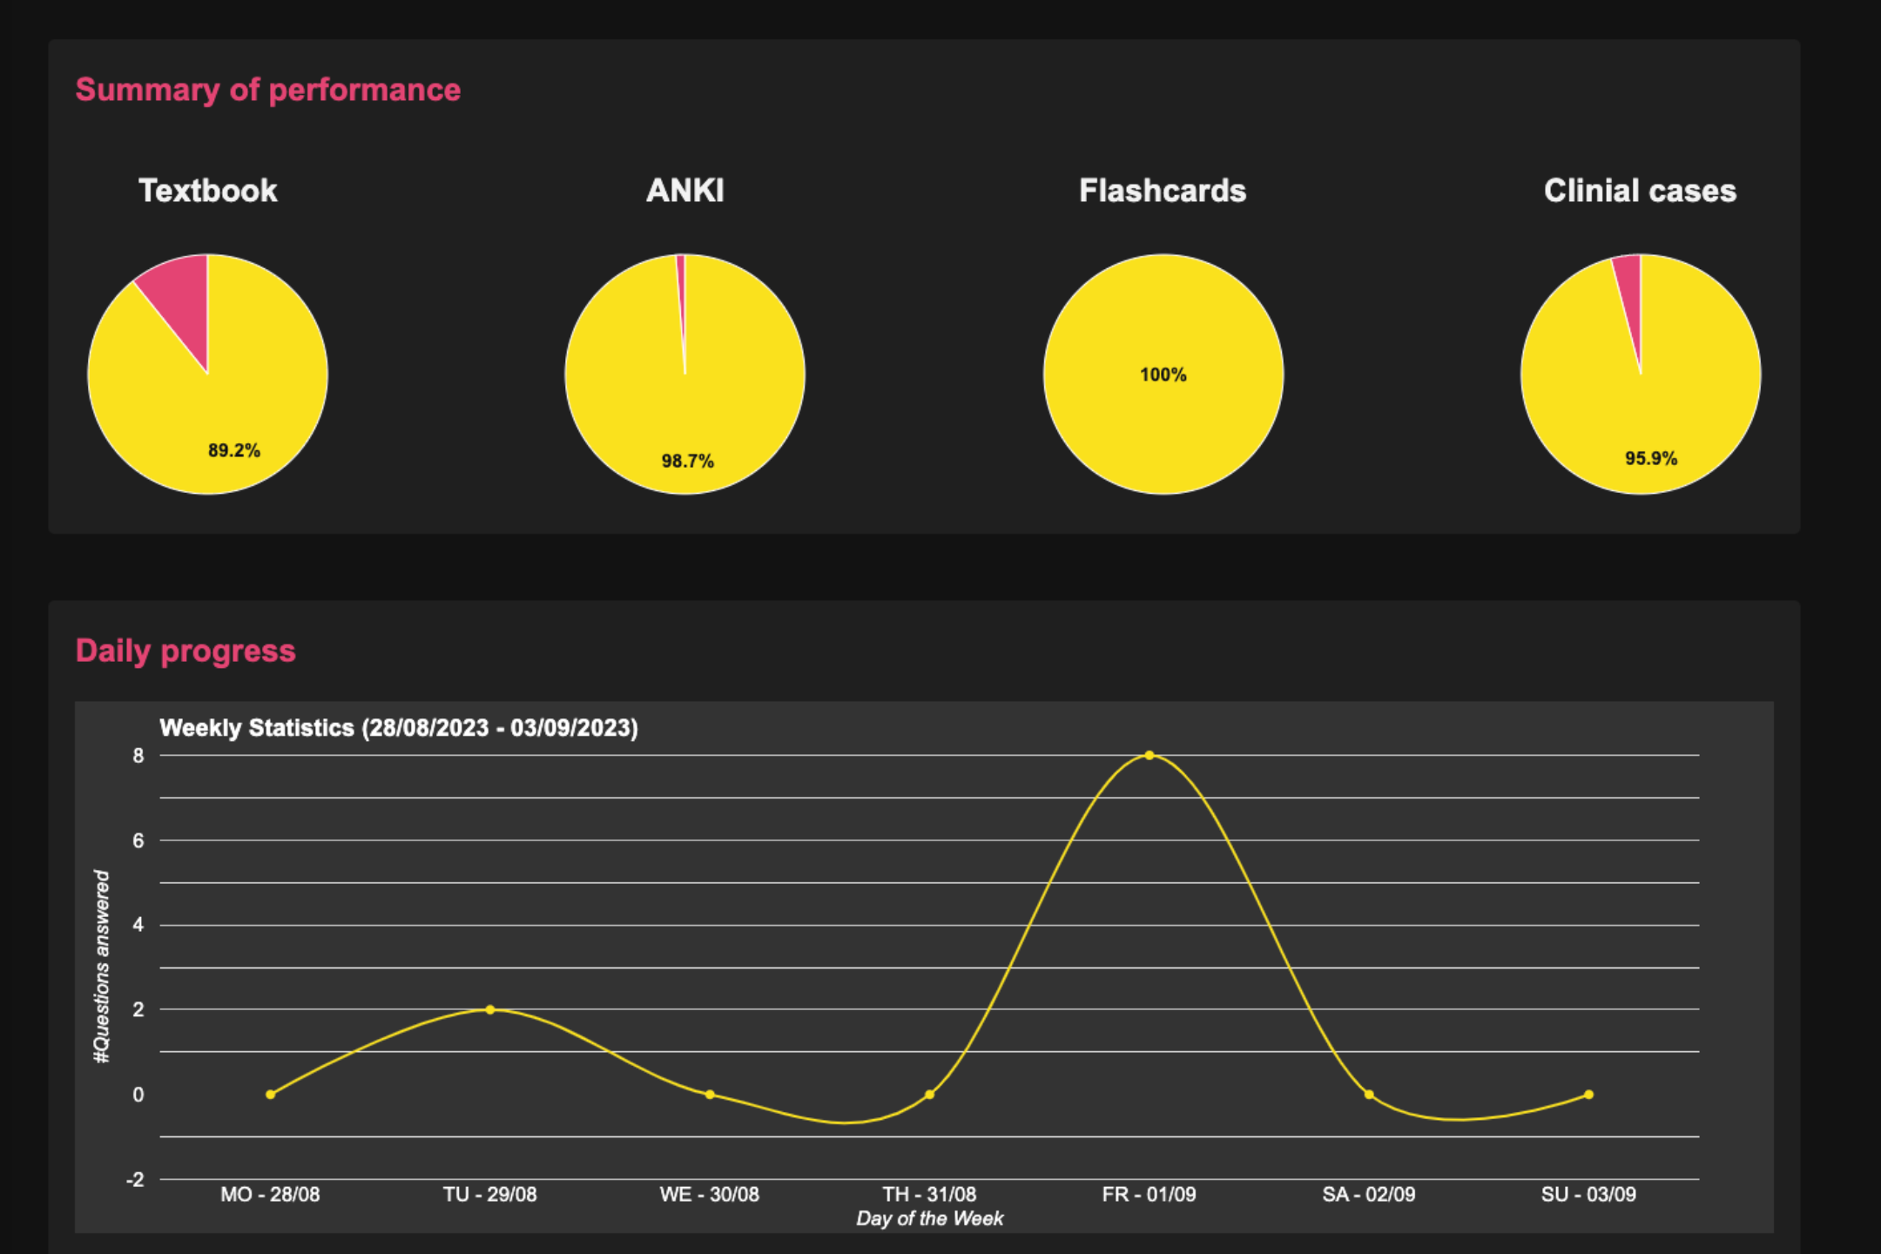Click the 'Daily progress' heading
The image size is (1881, 1254).
[185, 651]
